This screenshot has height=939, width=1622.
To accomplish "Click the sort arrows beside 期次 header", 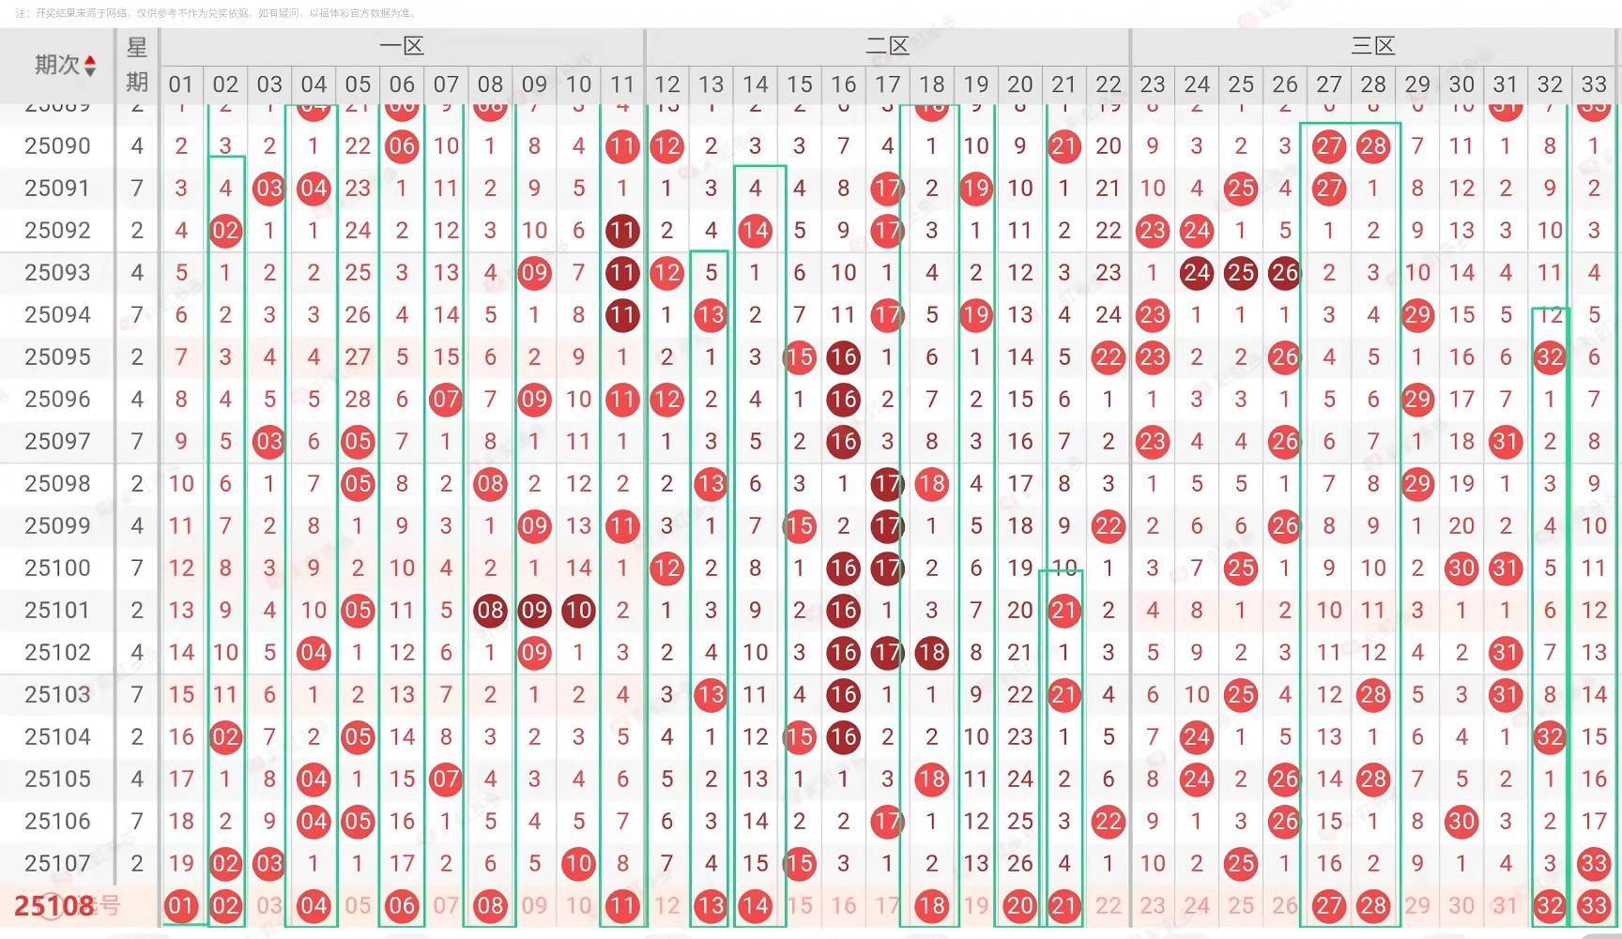I will (x=90, y=66).
